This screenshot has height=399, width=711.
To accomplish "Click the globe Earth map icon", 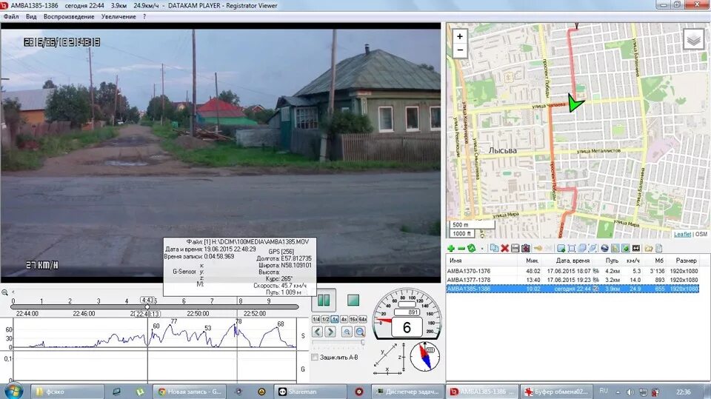I will coord(604,249).
